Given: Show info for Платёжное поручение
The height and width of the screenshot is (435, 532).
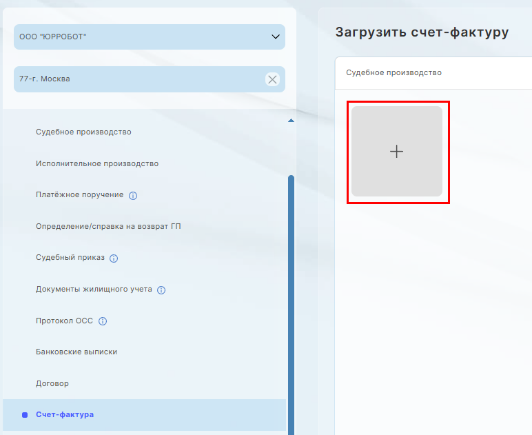Looking at the screenshot, I should pos(133,196).
